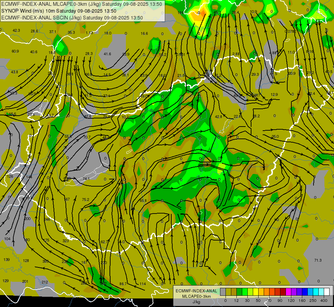Choose the purple legend swatch after 120

(294, 292)
